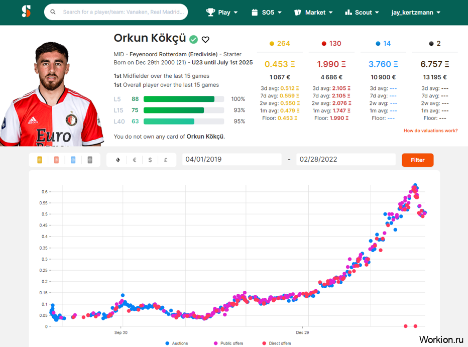This screenshot has width=468, height=347.
Task: Switch currency to US Dollar
Action: click(150, 160)
